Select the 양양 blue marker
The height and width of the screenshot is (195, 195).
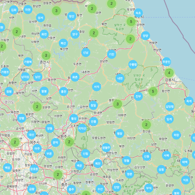click(145, 35)
